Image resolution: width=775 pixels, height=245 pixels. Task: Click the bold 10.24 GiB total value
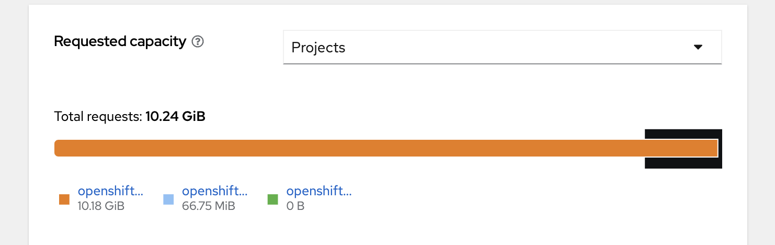pos(175,116)
